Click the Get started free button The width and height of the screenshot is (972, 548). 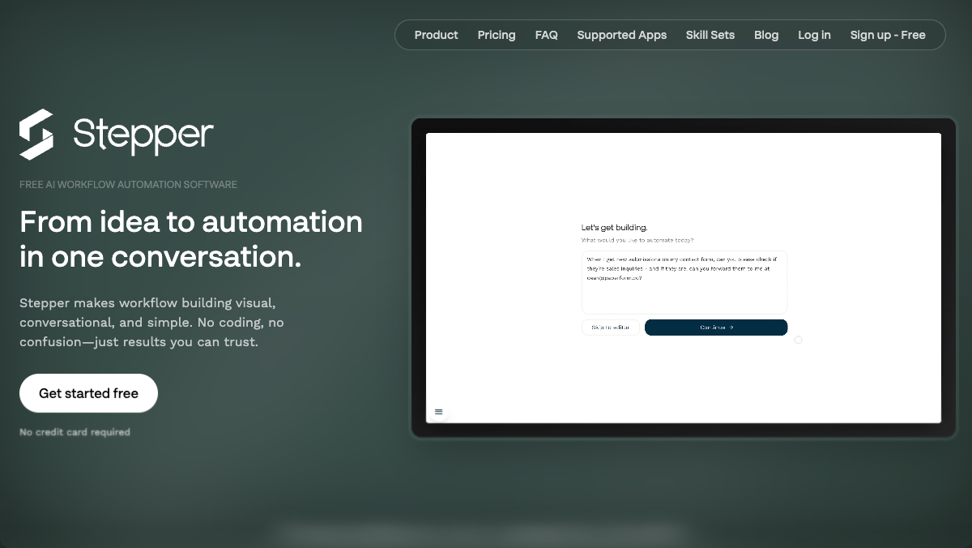pos(88,393)
